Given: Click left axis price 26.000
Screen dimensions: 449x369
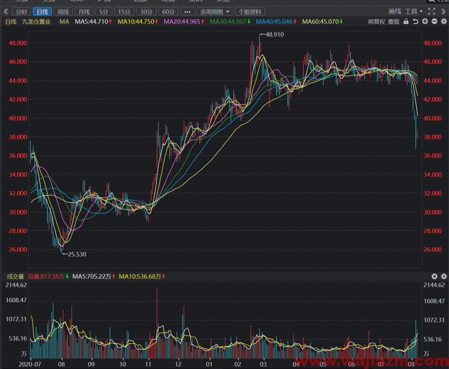Looking at the screenshot, I should pos(18,250).
